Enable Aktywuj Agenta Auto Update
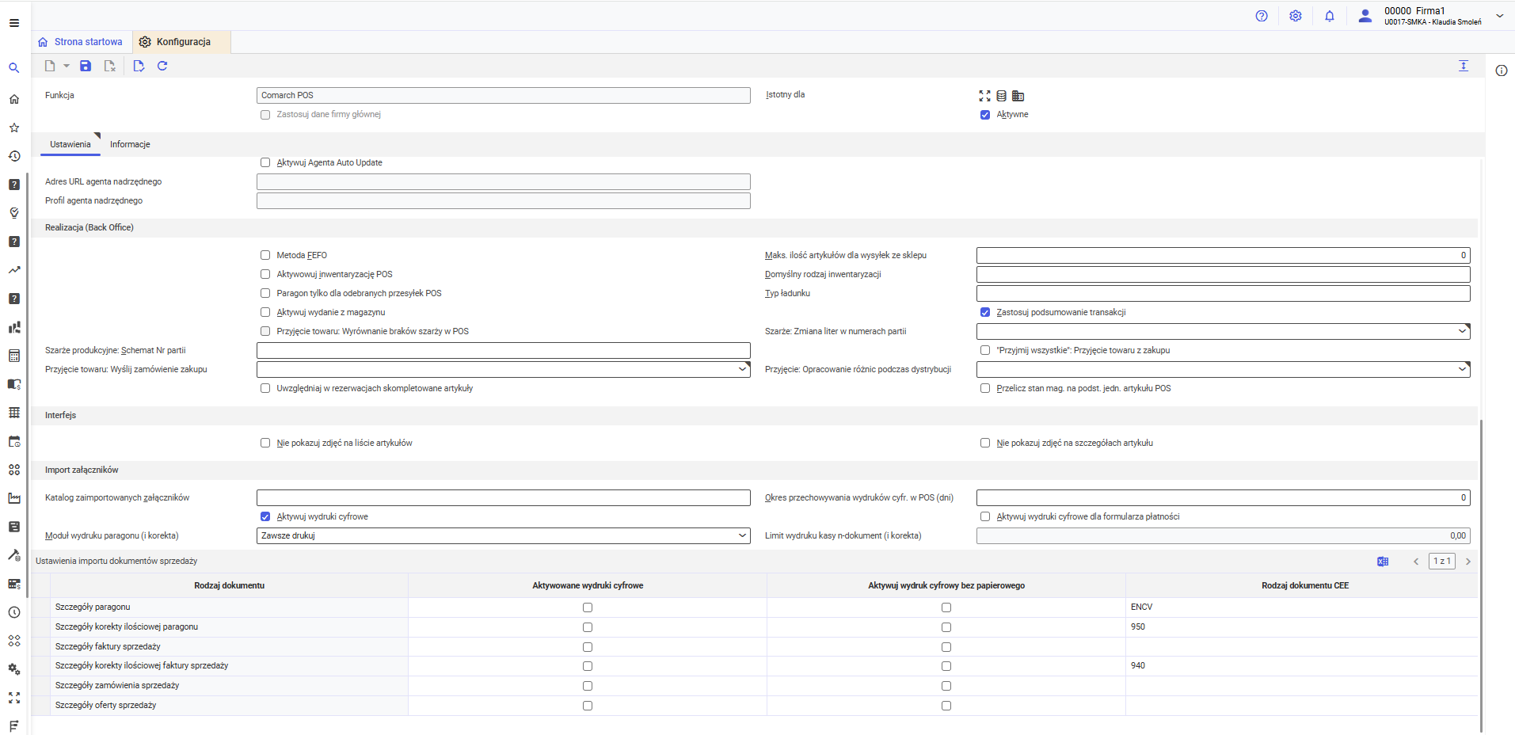 265,162
